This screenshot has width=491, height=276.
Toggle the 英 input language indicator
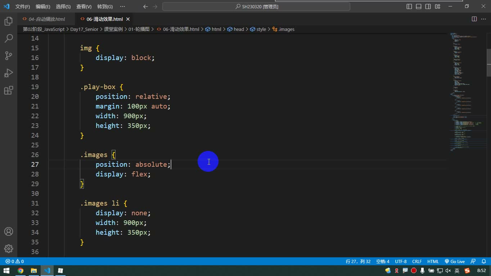point(457,271)
